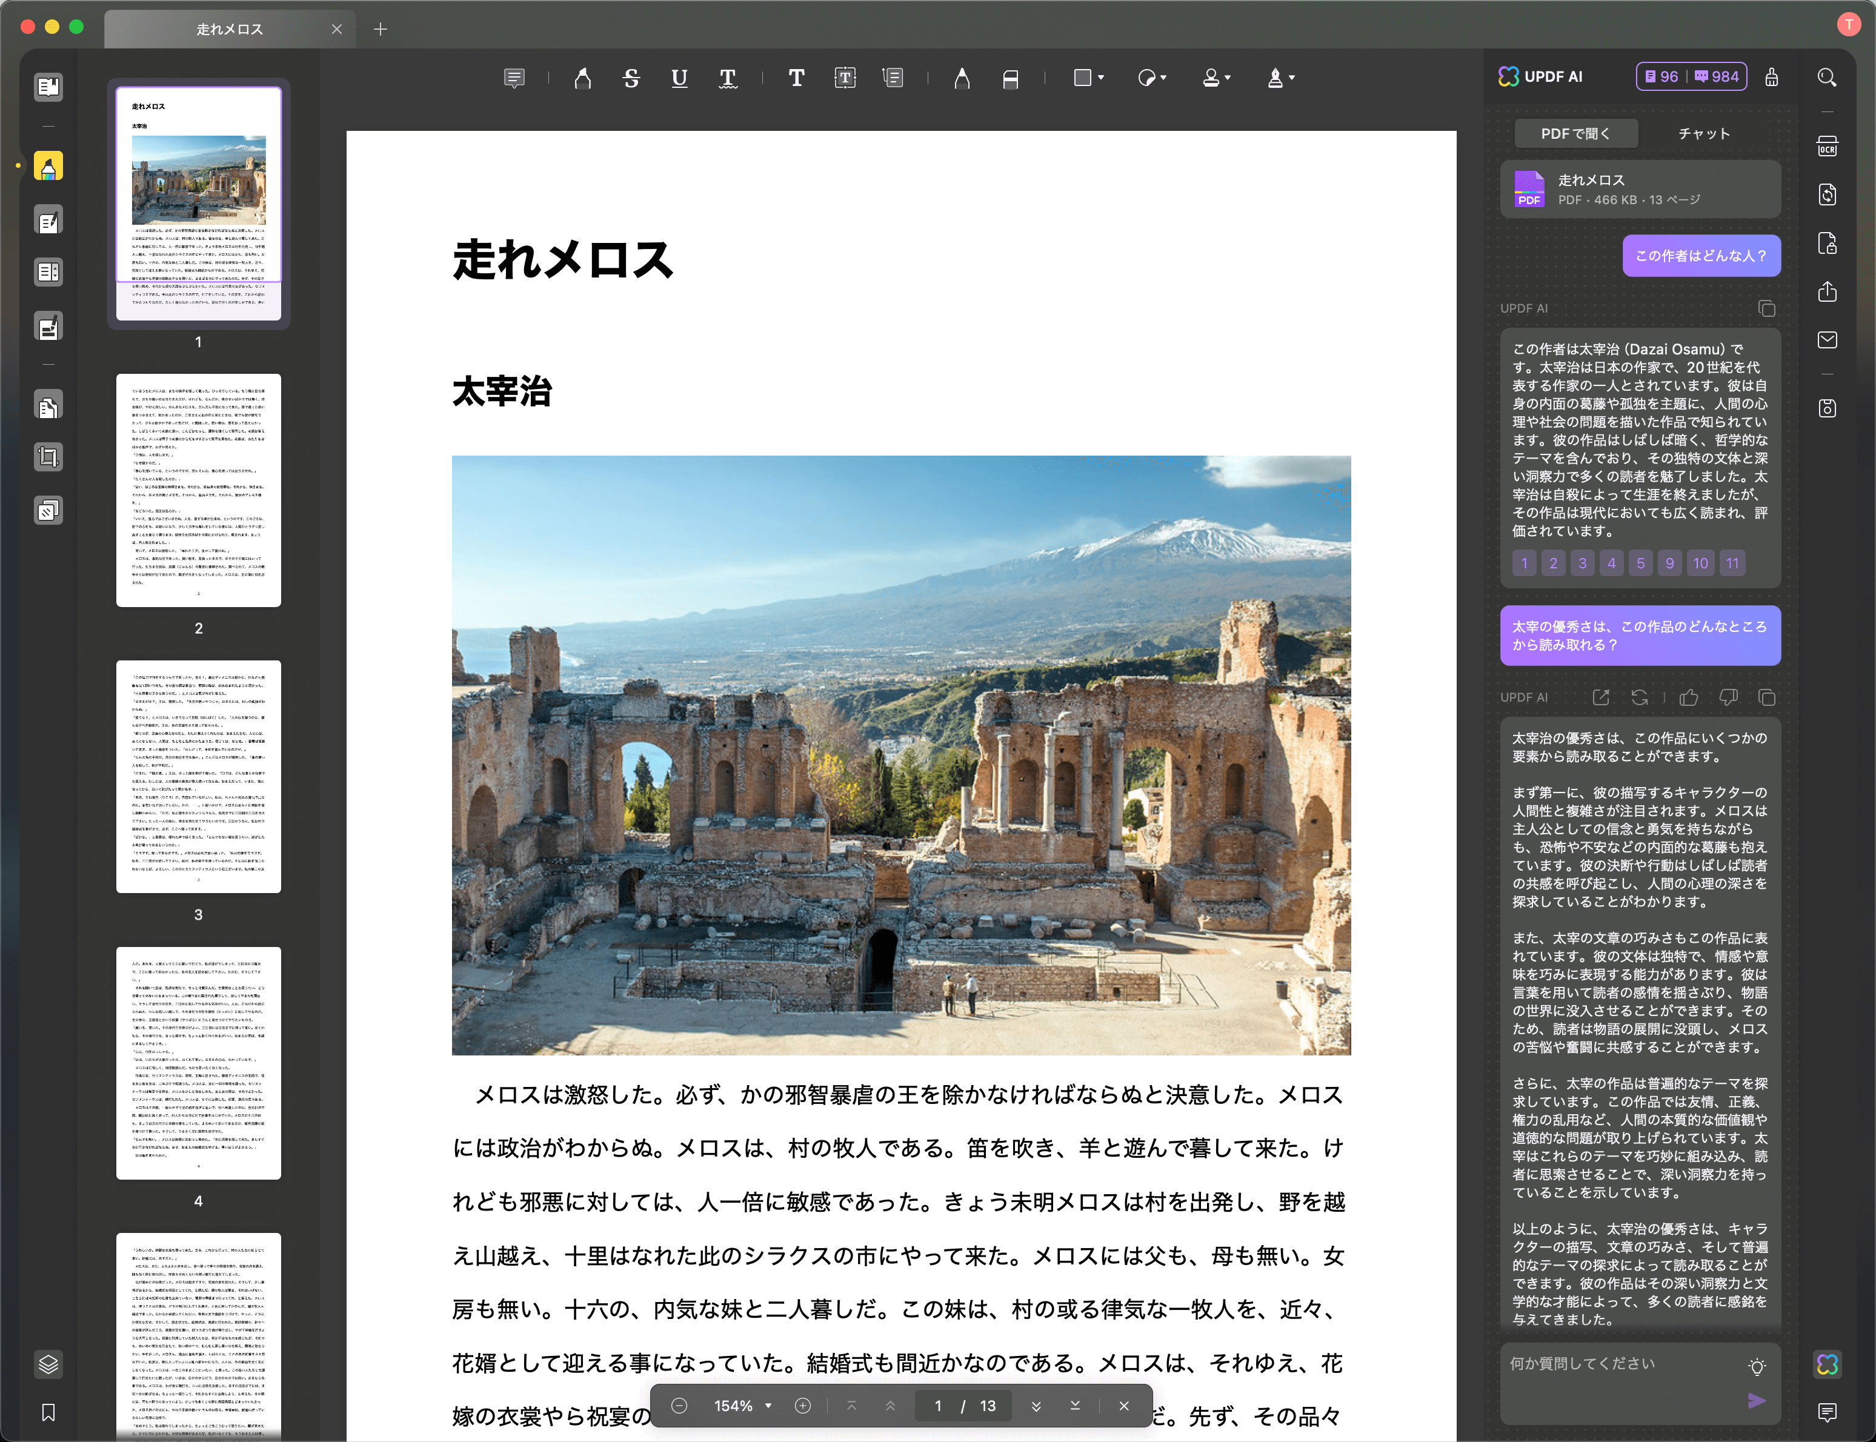
Task: Open the layers panel icon
Action: coord(48,1363)
